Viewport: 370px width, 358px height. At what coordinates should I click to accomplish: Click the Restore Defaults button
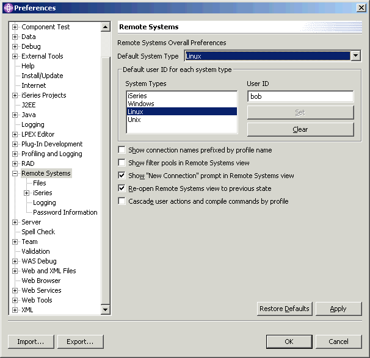click(x=285, y=309)
